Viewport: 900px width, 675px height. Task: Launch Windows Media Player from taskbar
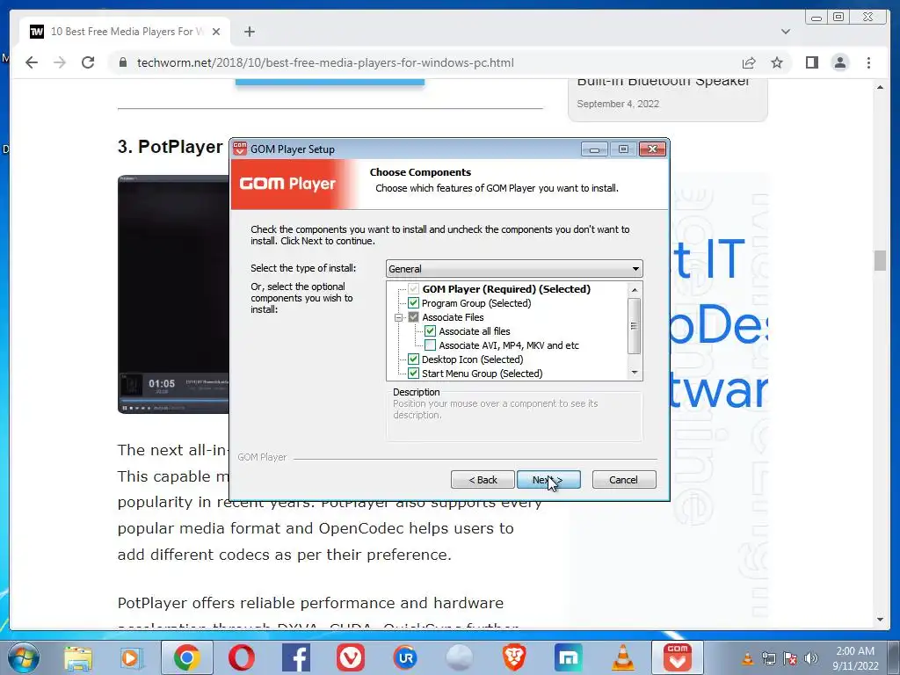pos(132,658)
